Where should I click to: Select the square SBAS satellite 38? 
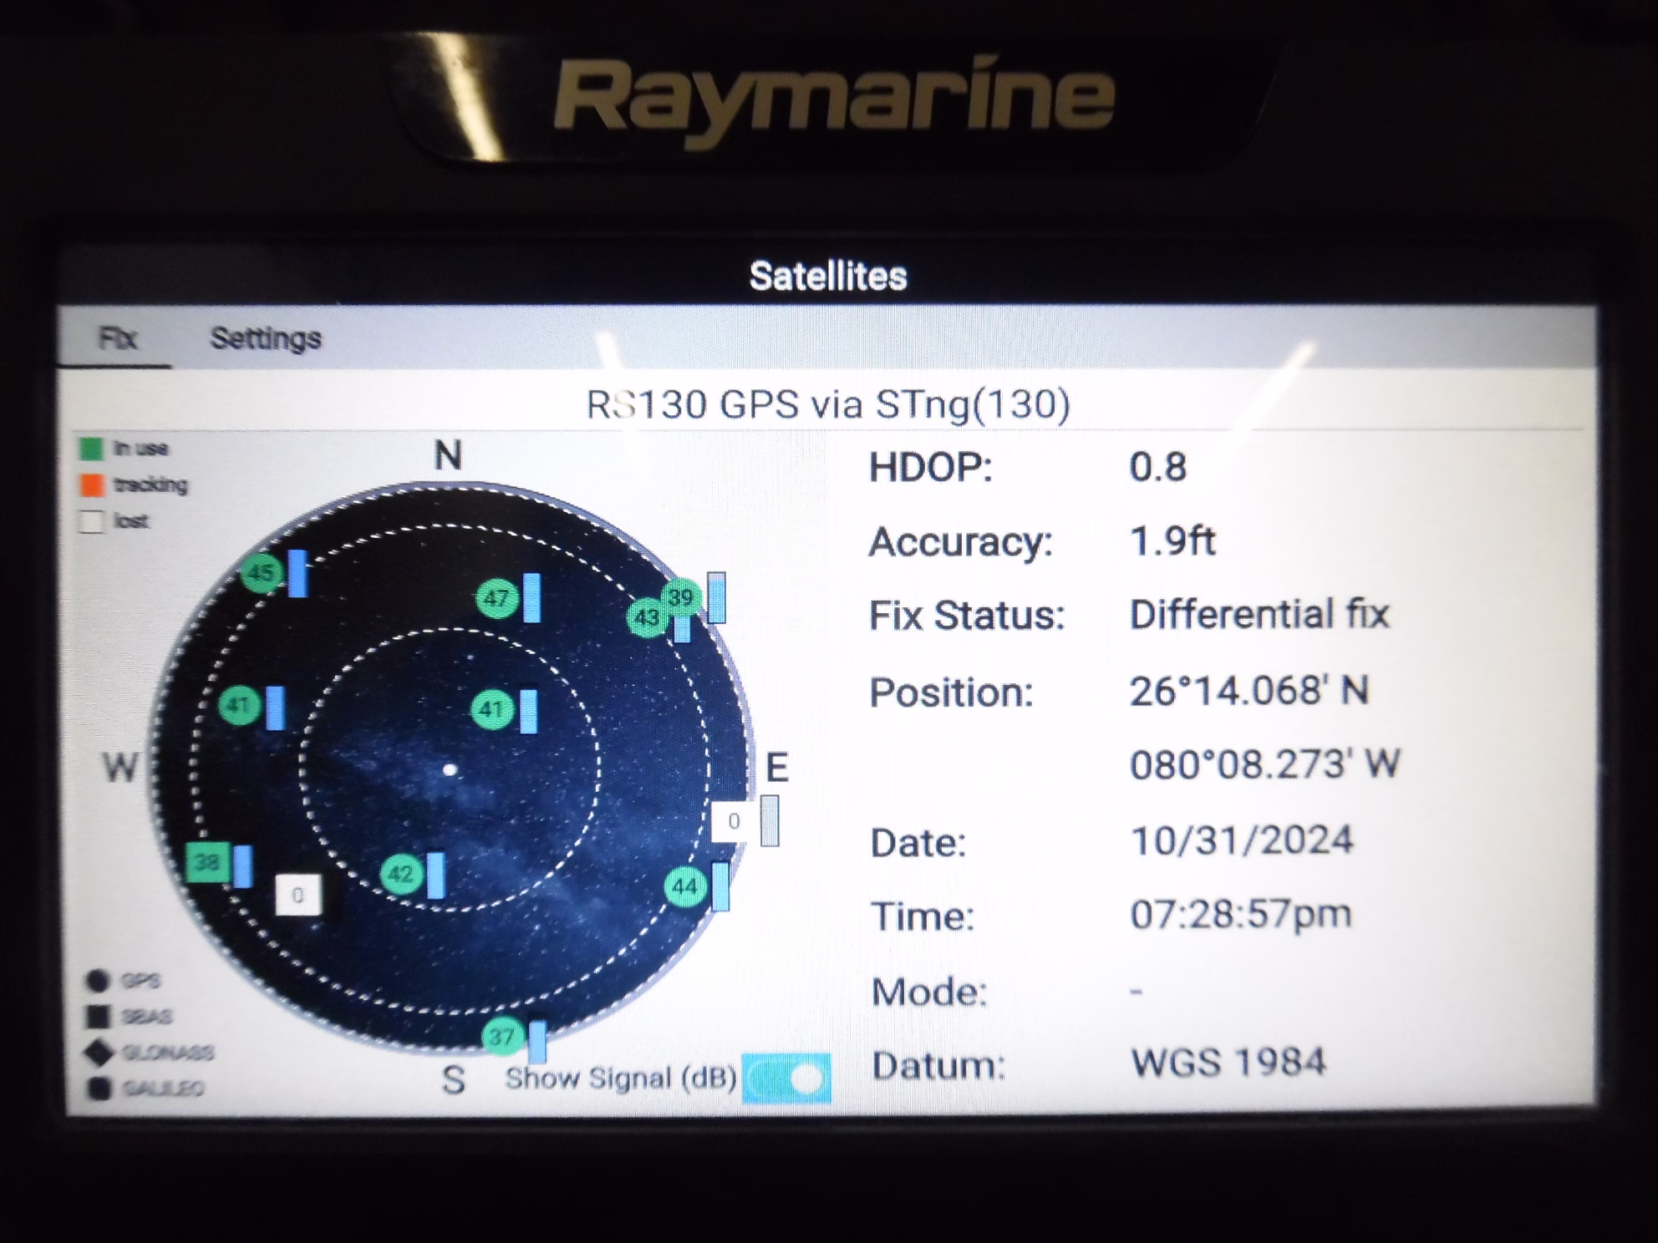click(x=207, y=863)
